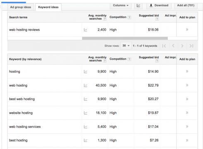Open help icon next to Competition in Search terms header

tap(129, 17)
